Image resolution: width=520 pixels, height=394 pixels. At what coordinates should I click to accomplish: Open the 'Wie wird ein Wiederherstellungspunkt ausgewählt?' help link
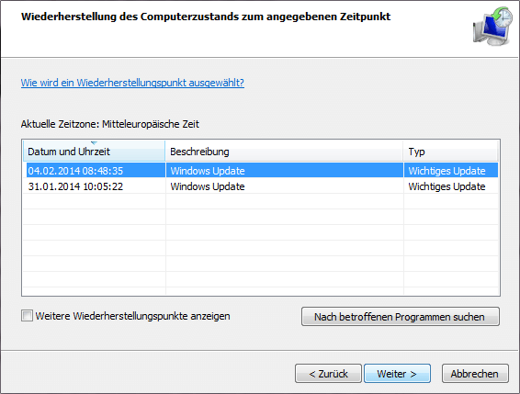132,83
